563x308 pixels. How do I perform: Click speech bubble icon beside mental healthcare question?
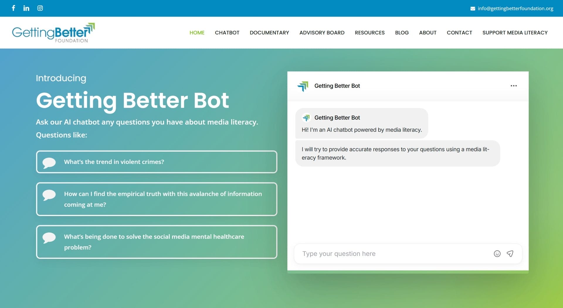point(49,238)
